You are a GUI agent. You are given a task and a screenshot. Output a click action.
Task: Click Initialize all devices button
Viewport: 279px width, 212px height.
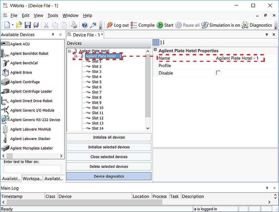(x=109, y=137)
